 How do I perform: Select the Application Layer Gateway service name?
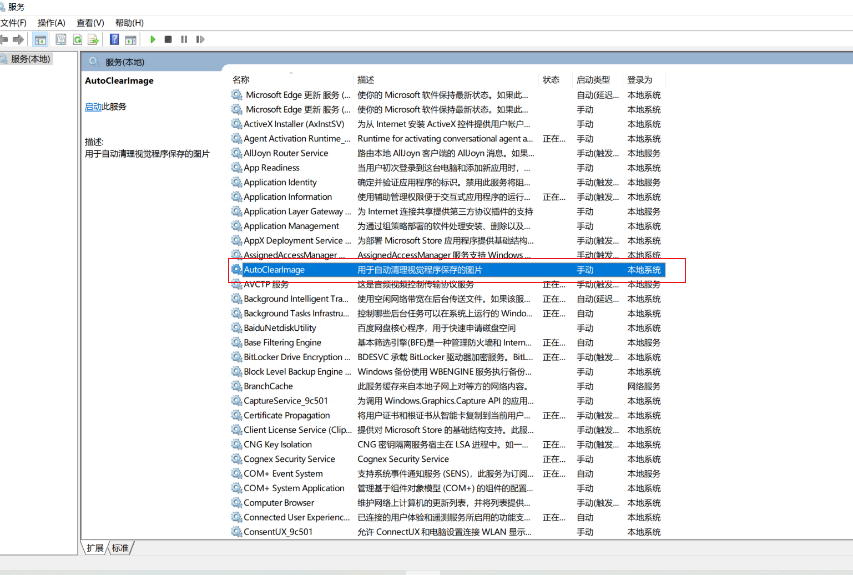[x=297, y=211]
